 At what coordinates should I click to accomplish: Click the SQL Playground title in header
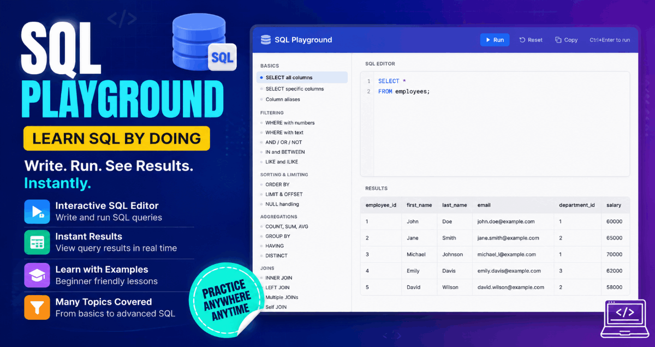click(x=303, y=40)
